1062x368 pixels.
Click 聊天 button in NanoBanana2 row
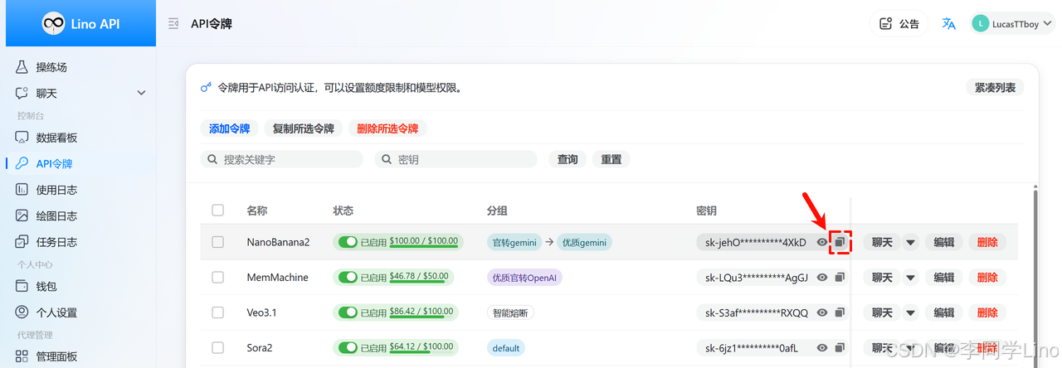pos(882,242)
